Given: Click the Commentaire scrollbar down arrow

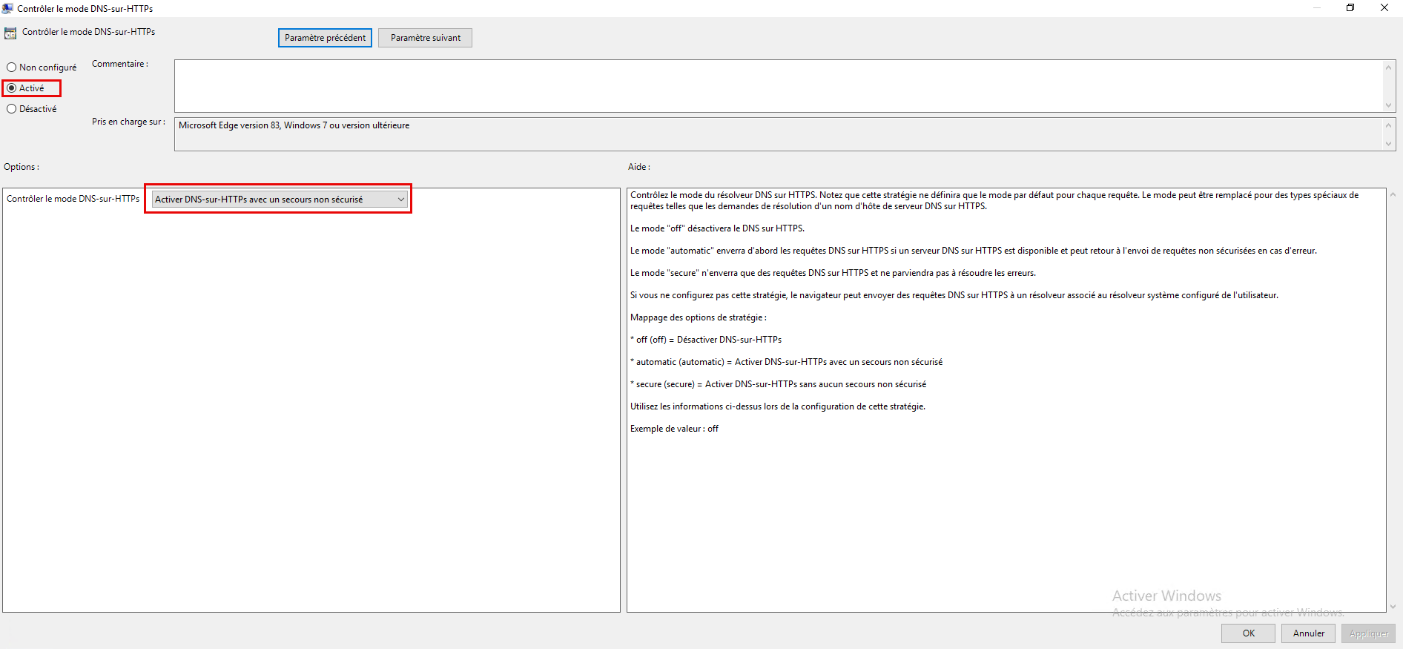Looking at the screenshot, I should (1389, 105).
